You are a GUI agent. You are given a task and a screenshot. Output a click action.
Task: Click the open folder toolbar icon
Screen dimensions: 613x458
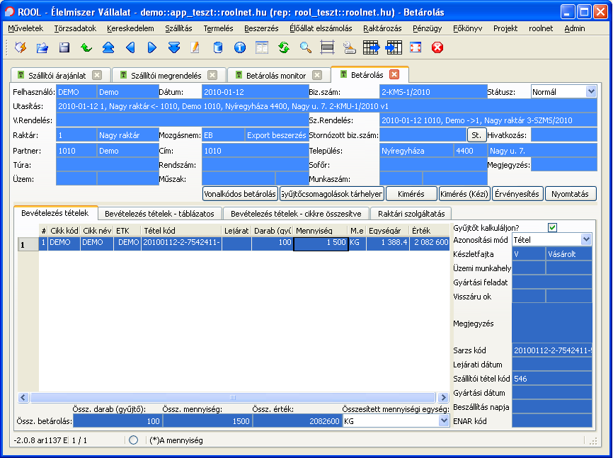click(x=42, y=47)
